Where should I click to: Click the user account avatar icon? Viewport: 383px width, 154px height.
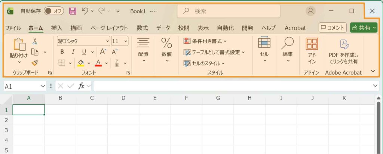pyautogui.click(x=311, y=11)
